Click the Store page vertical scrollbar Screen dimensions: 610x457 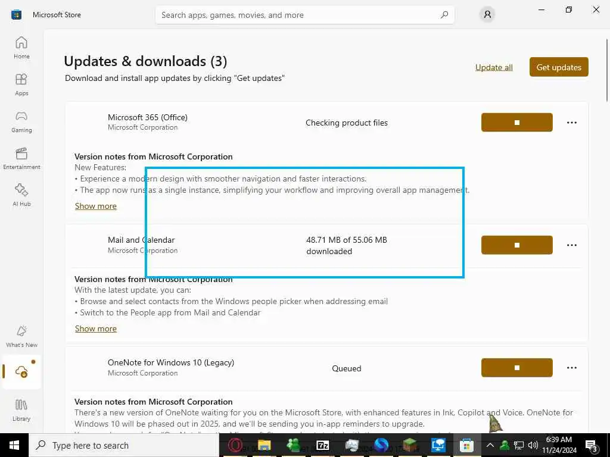click(x=607, y=70)
